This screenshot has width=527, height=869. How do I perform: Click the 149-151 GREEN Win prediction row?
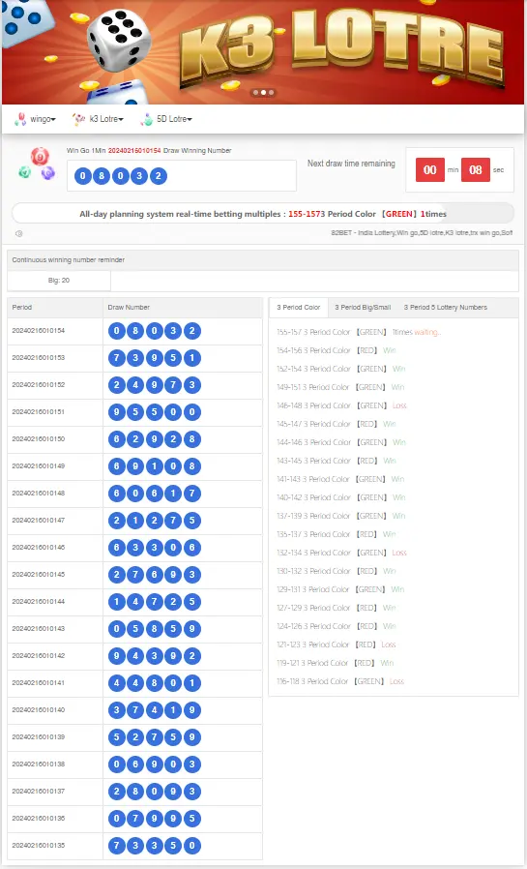340,387
